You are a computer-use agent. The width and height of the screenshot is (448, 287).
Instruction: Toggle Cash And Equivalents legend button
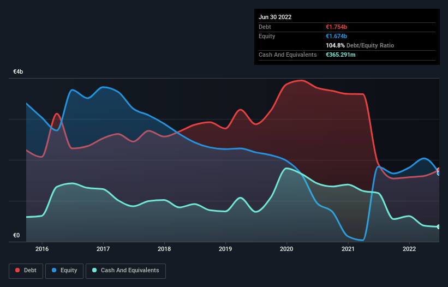[x=126, y=271]
